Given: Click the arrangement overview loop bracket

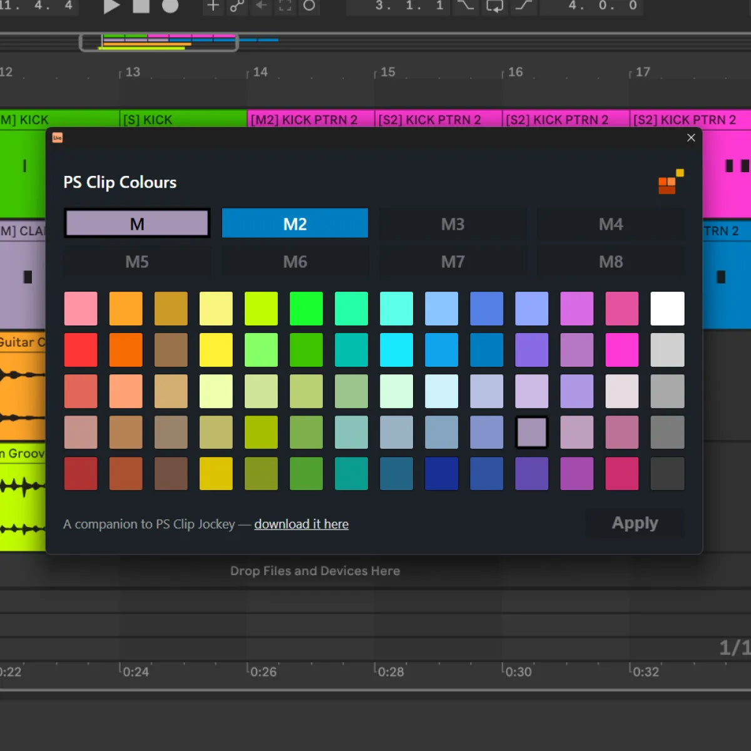Looking at the screenshot, I should coord(158,43).
